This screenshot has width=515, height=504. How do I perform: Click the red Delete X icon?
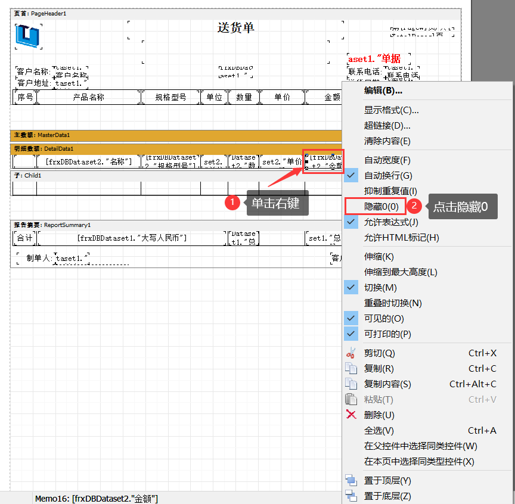(350, 415)
